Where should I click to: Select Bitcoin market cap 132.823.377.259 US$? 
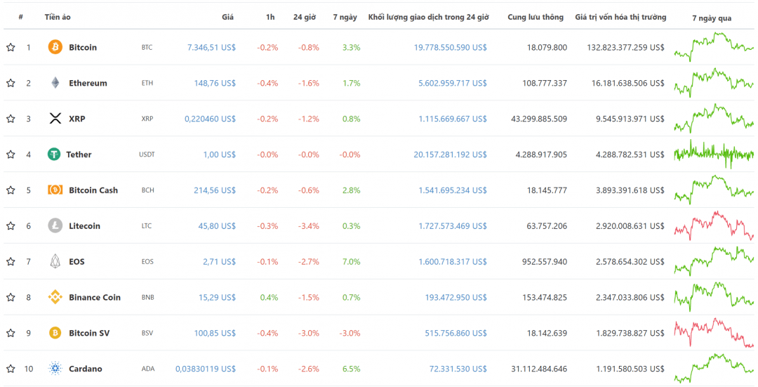[x=626, y=47]
